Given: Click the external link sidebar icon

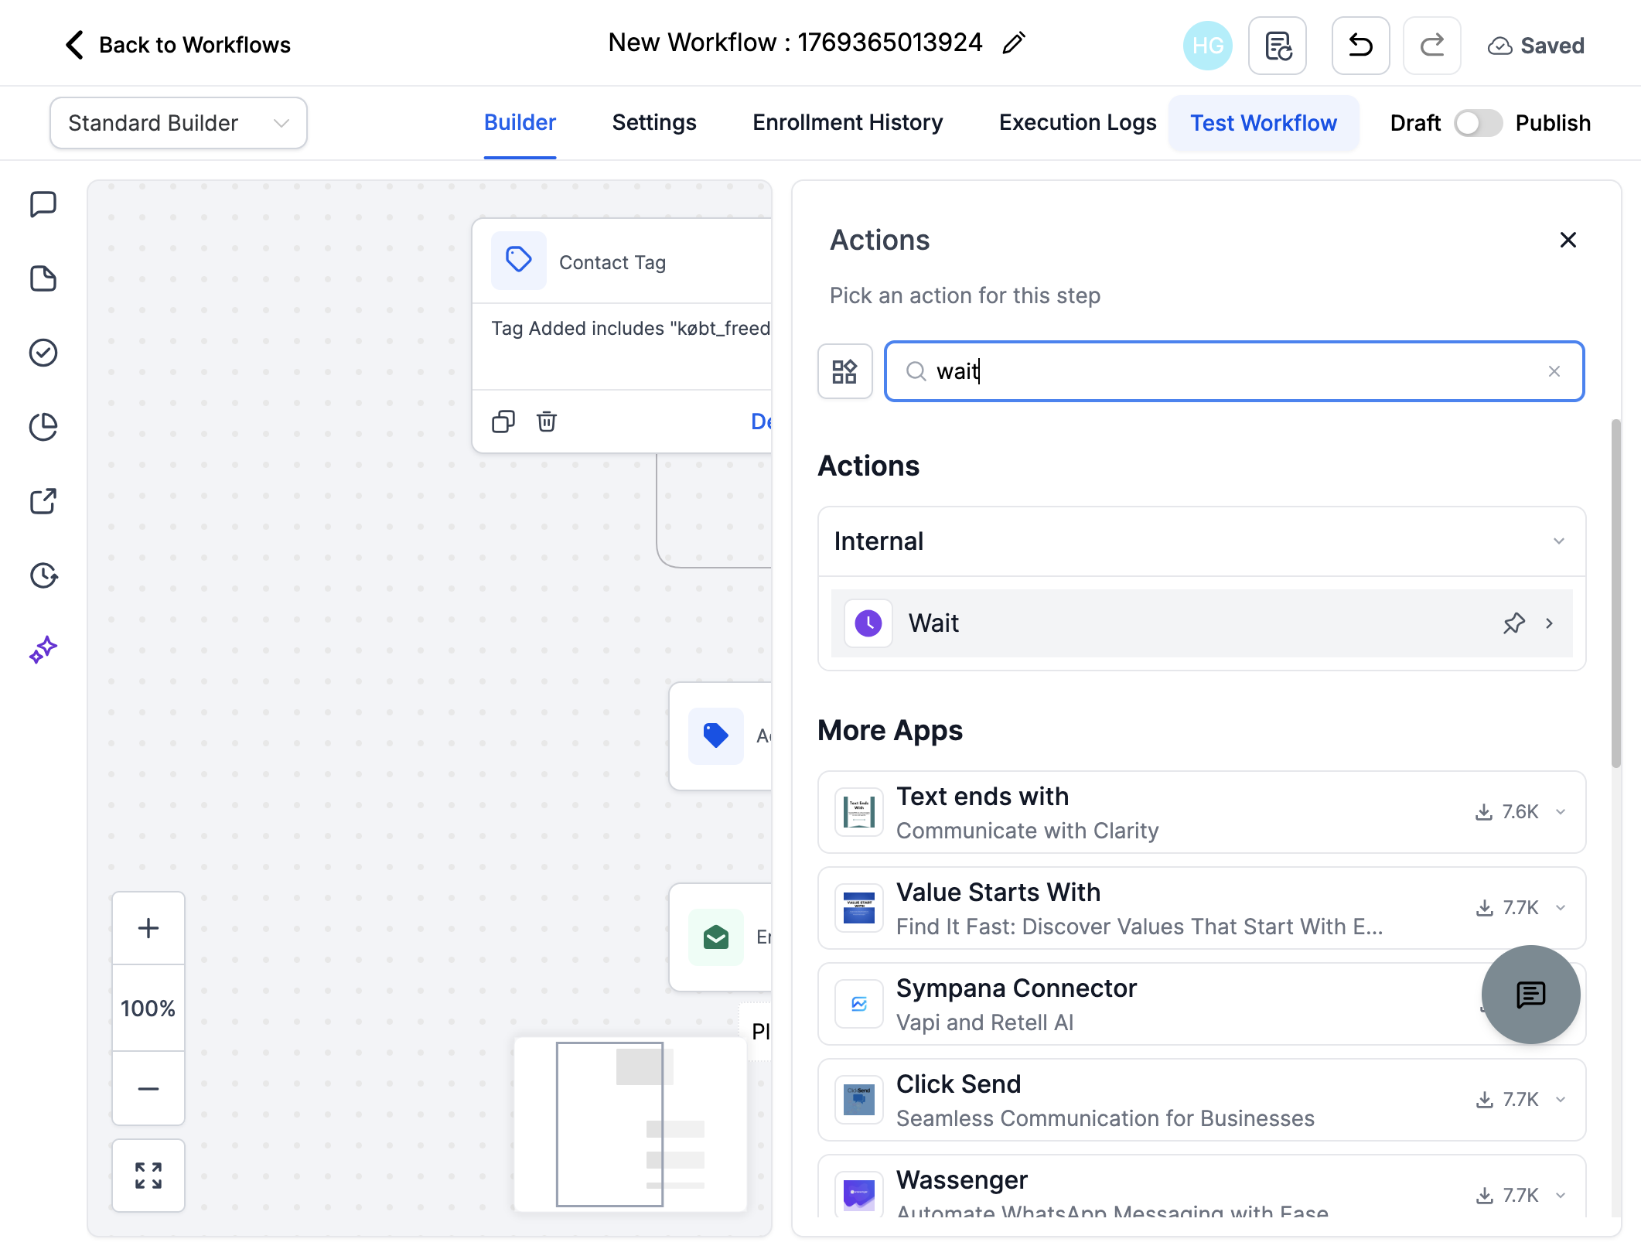Looking at the screenshot, I should coord(43,501).
